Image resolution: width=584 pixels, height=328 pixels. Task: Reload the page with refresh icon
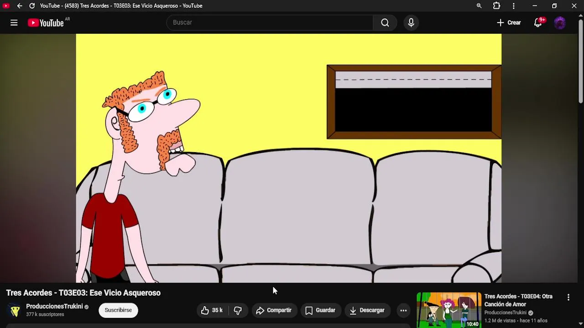coord(32,6)
